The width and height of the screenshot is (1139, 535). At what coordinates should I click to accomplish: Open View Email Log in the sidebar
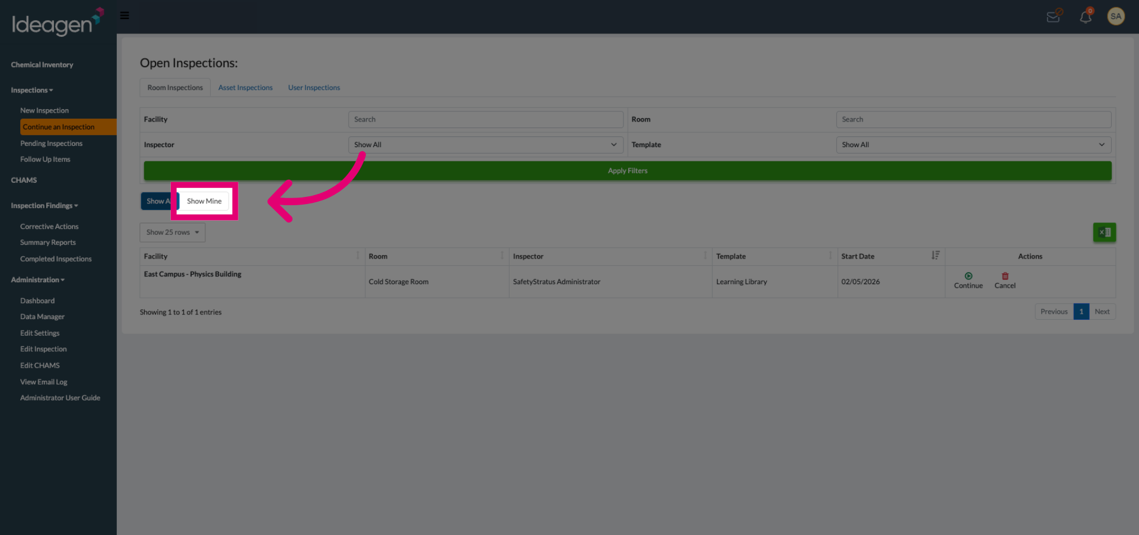[44, 382]
